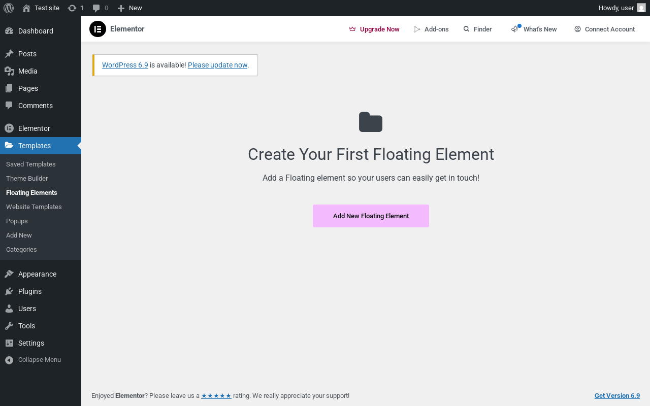Click the Please update now link
The image size is (650, 406).
(217, 65)
